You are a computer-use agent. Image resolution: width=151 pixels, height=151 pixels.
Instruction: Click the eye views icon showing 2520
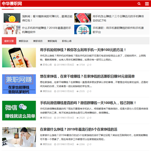(x=78, y=118)
